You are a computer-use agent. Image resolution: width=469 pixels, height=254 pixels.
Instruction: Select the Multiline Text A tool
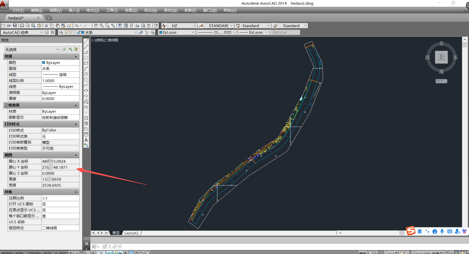(x=86, y=140)
